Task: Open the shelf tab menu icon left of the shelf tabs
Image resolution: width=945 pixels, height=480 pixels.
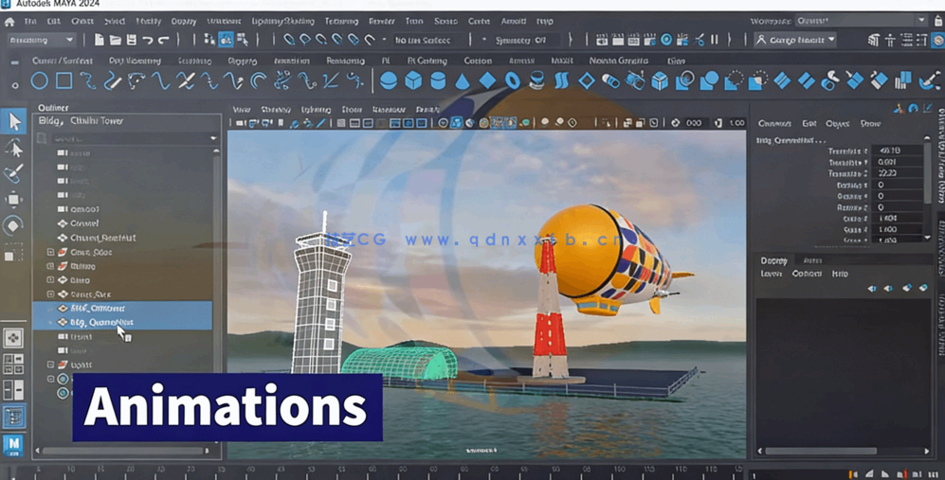Action: pos(14,62)
